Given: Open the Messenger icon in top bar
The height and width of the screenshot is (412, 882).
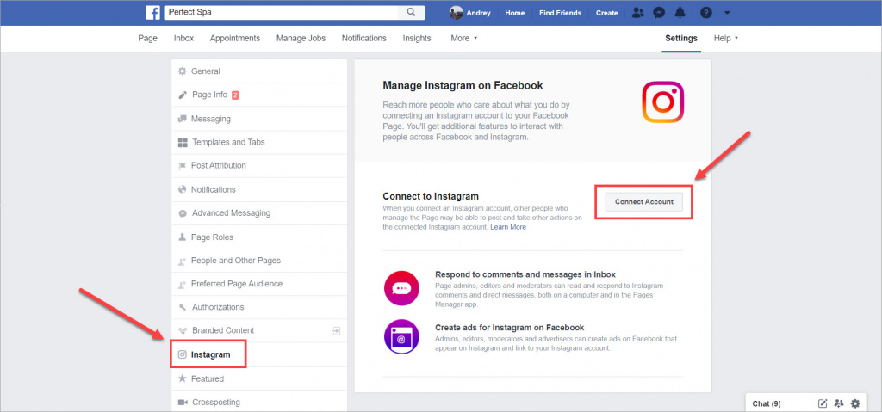Looking at the screenshot, I should click(x=659, y=13).
